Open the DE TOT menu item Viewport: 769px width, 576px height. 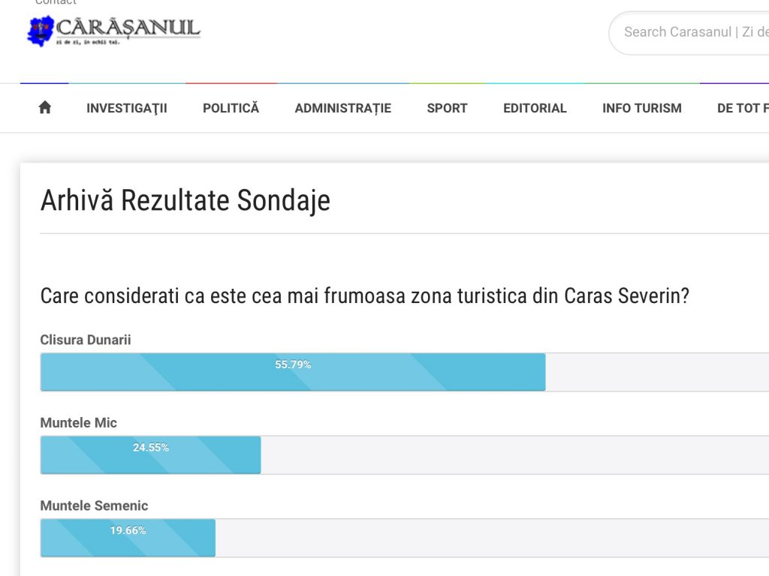click(x=743, y=108)
